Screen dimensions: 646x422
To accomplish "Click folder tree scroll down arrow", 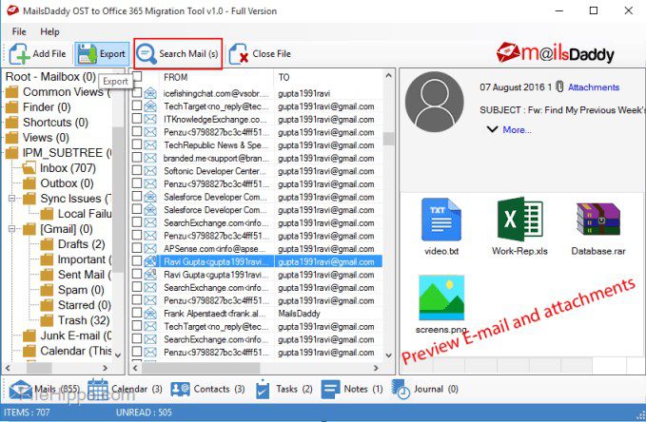I will click(x=118, y=355).
